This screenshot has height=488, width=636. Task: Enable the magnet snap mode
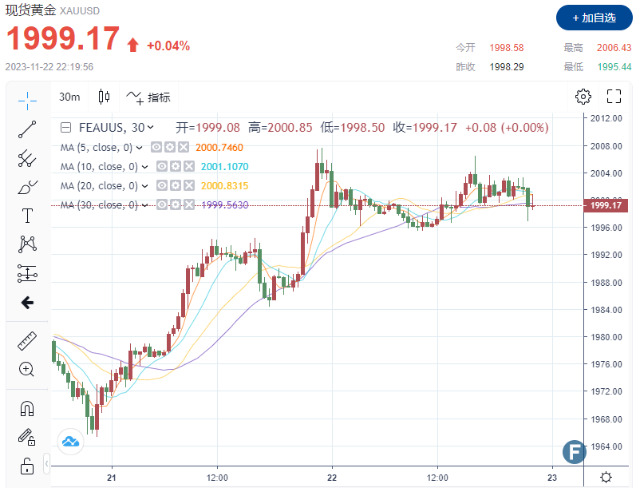coord(27,409)
